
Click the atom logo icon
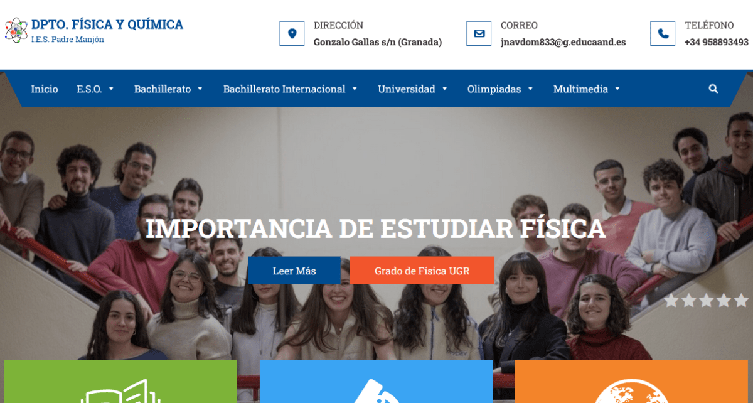[16, 30]
